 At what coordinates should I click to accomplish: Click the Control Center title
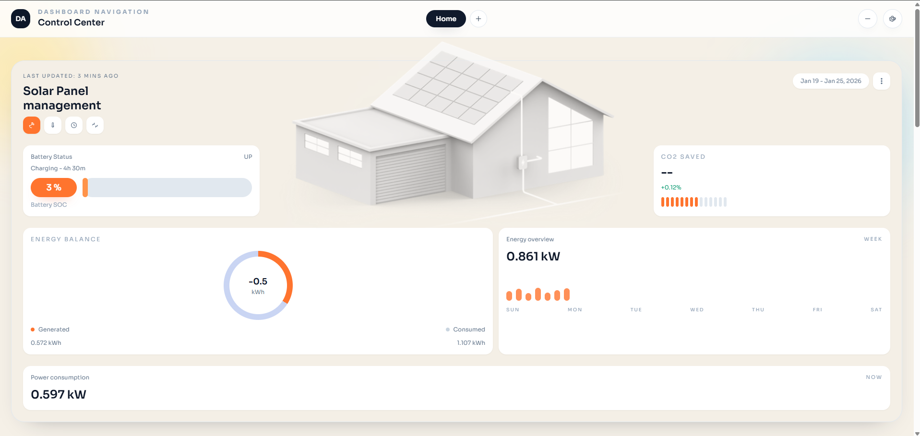coord(71,23)
